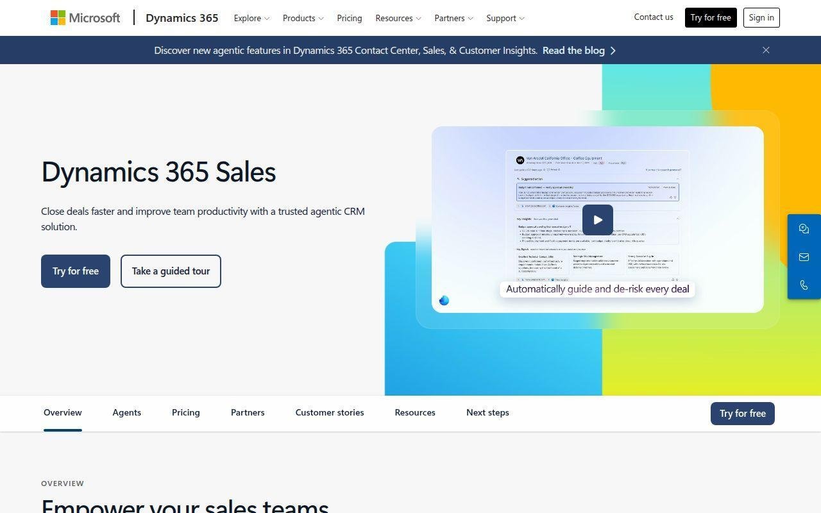This screenshot has width=821, height=513.
Task: Click the Microsoft logo
Action: pos(85,18)
